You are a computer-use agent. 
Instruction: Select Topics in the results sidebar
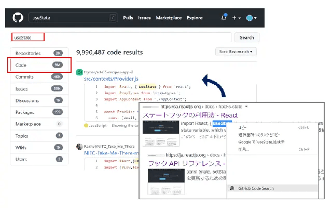pos(39,136)
